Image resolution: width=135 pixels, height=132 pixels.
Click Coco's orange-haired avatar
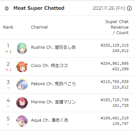[x=22, y=66]
